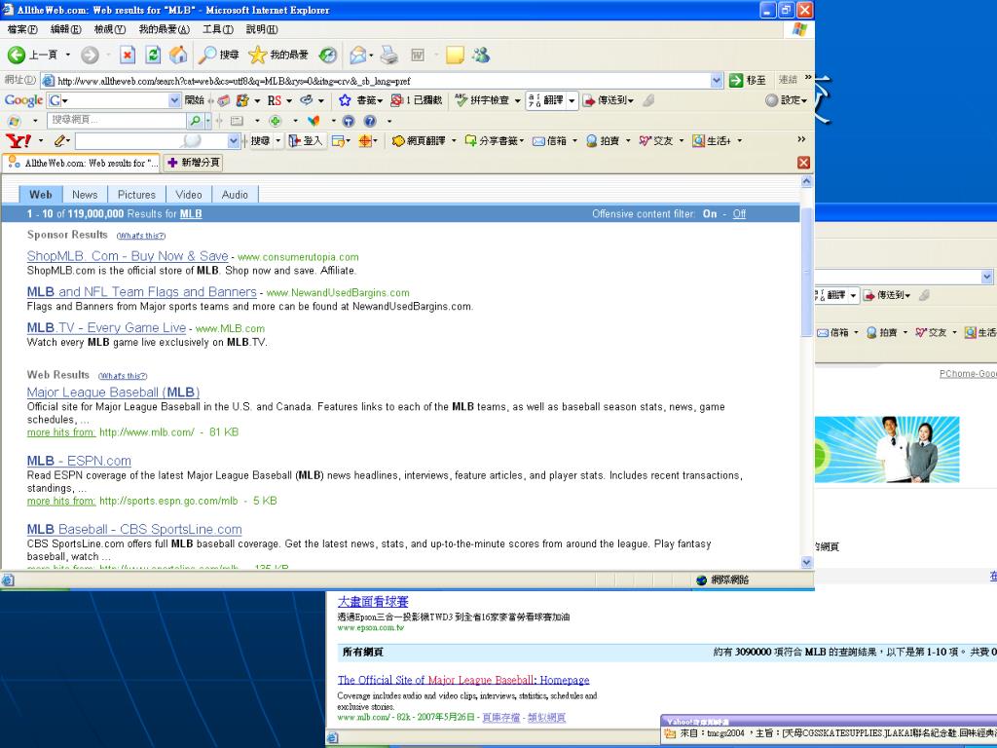Image resolution: width=997 pixels, height=748 pixels.
Task: Switch to the Video search tab
Action: pos(189,195)
